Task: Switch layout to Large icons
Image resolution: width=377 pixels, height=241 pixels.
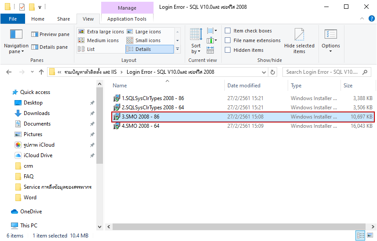Action: pos(144,32)
